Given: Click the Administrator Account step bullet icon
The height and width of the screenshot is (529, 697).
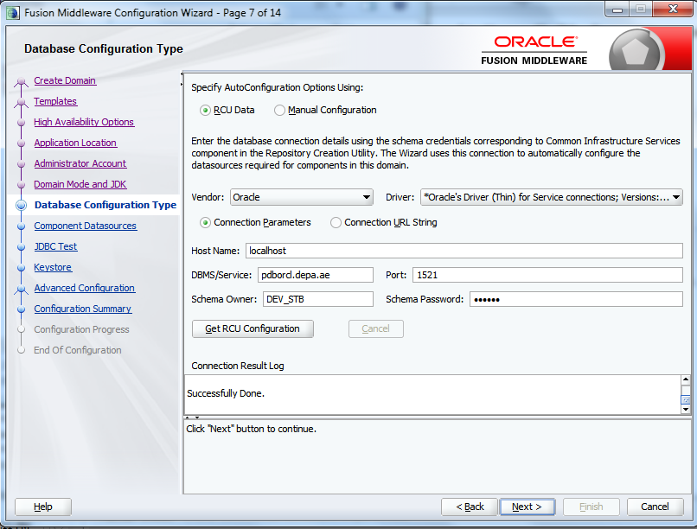Looking at the screenshot, I should click(21, 164).
